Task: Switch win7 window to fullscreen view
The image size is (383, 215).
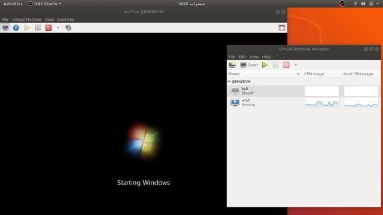Action: 282,28
